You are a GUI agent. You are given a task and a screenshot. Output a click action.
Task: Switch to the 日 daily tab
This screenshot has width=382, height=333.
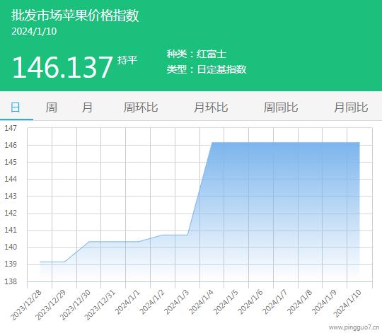(x=16, y=107)
